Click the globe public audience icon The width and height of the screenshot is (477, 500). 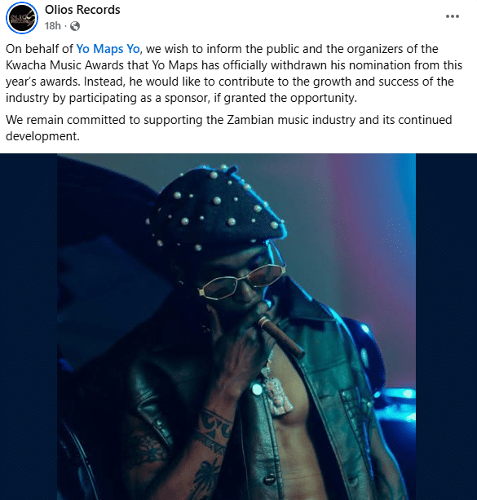click(x=75, y=26)
